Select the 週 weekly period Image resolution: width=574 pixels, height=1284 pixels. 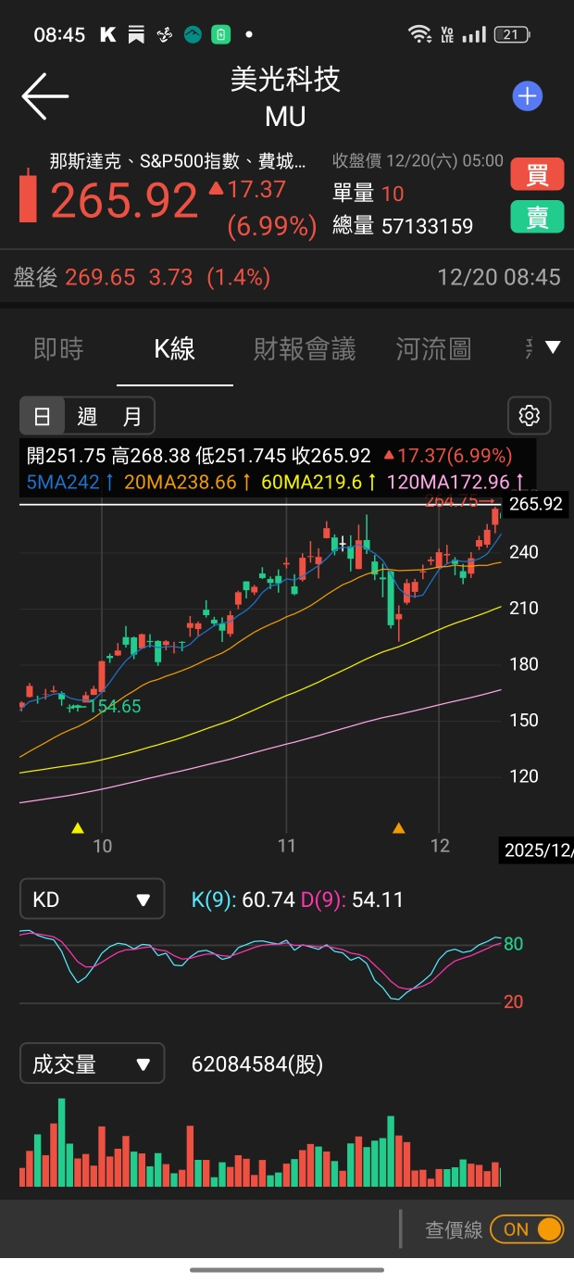[x=87, y=416]
